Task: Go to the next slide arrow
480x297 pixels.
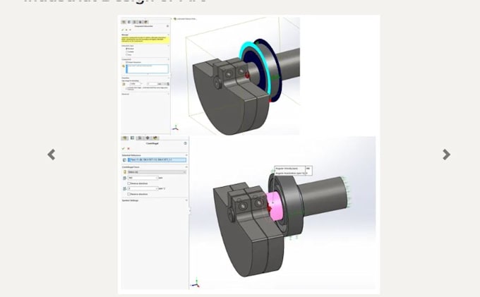Action: tap(446, 154)
